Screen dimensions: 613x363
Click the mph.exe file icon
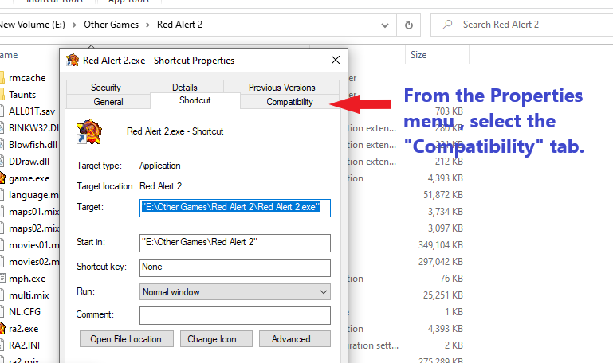click(2, 279)
